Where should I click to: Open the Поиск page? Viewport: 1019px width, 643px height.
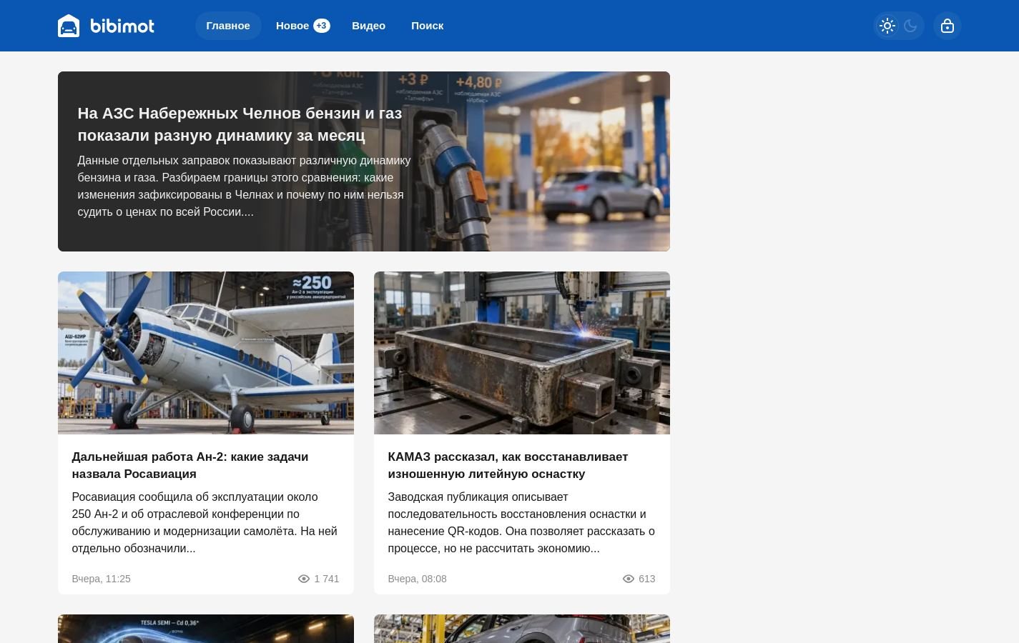coord(428,26)
